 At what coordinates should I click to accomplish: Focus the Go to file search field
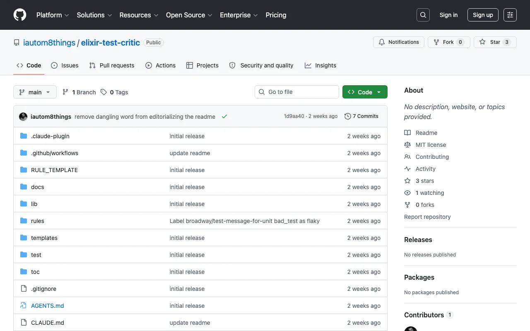point(297,92)
